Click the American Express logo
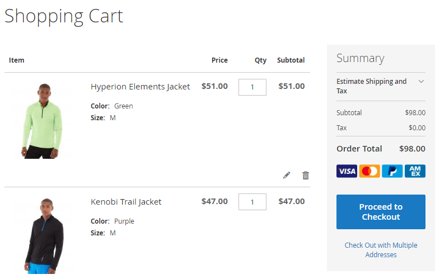The height and width of the screenshot is (279, 435). (x=415, y=171)
